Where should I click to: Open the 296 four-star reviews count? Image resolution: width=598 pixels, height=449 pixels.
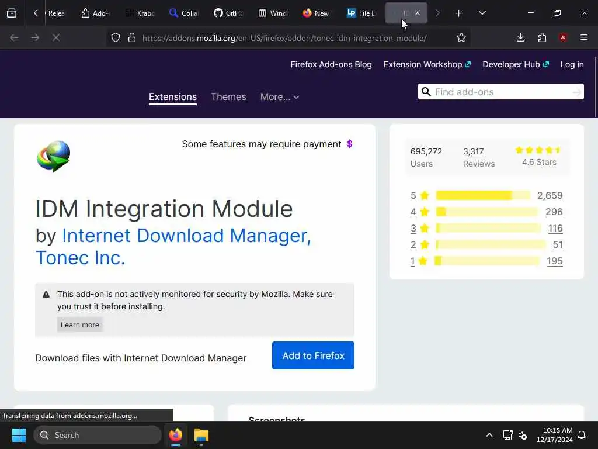(x=554, y=212)
